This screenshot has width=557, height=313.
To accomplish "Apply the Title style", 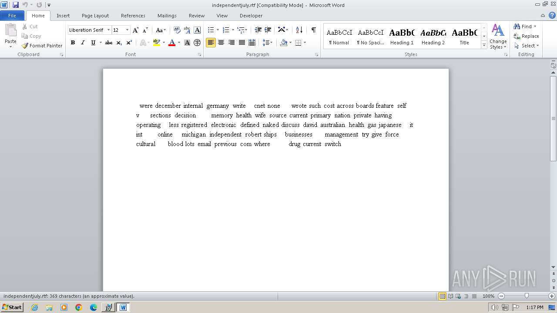I will [464, 37].
